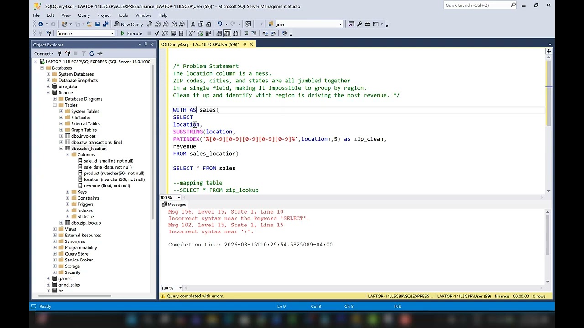Viewport: 584px width, 328px height.
Task: Collapse the dbo.sales_location table node
Action: [61, 149]
